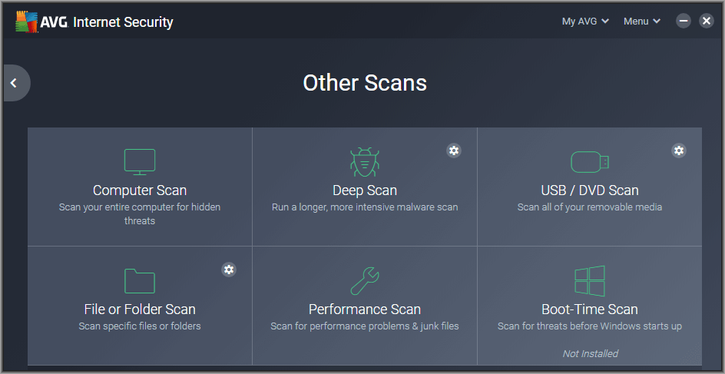Open Deep Scan settings gear
The width and height of the screenshot is (725, 374).
click(454, 151)
